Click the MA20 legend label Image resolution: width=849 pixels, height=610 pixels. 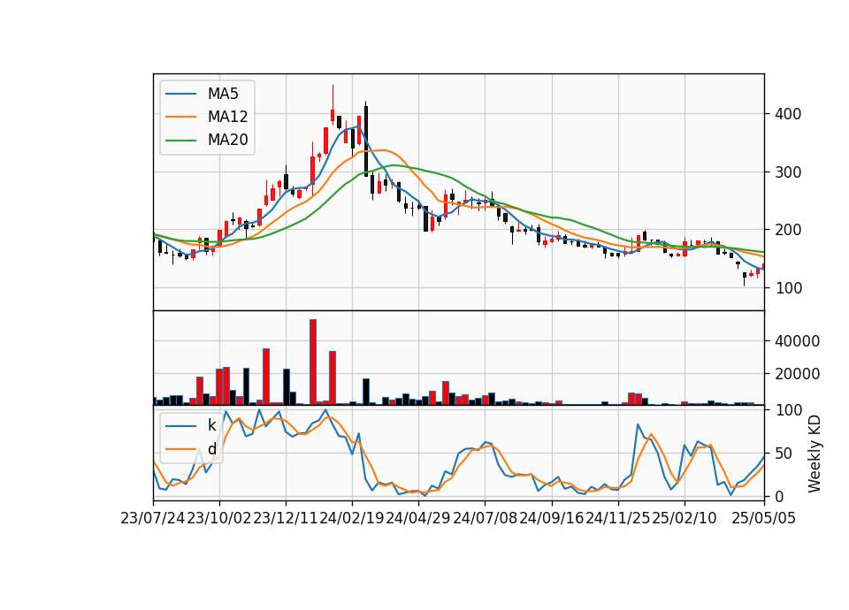pyautogui.click(x=227, y=140)
